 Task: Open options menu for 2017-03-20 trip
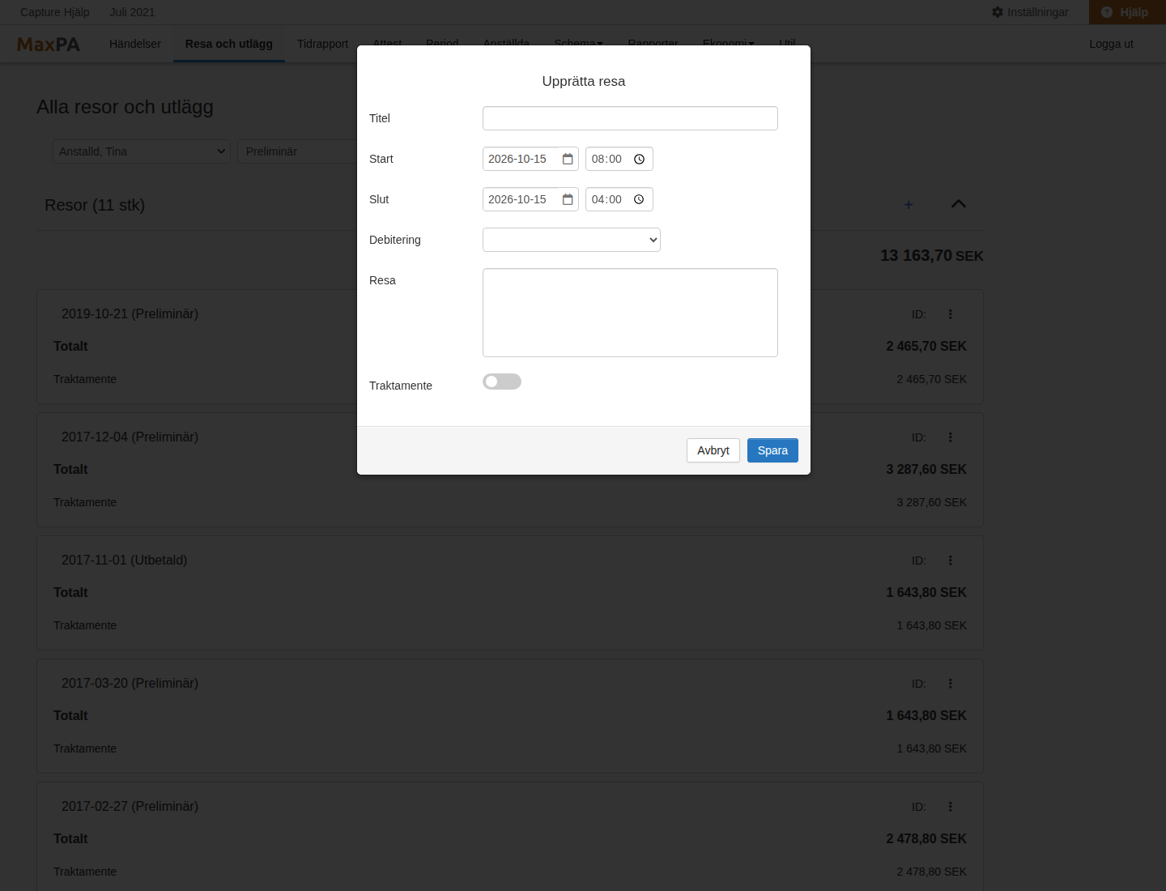point(951,684)
